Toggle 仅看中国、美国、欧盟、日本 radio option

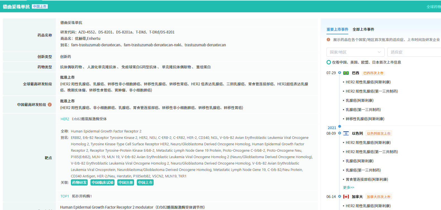[329, 62]
